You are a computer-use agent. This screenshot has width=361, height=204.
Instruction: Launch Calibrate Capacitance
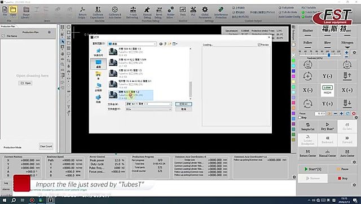pos(97,12)
